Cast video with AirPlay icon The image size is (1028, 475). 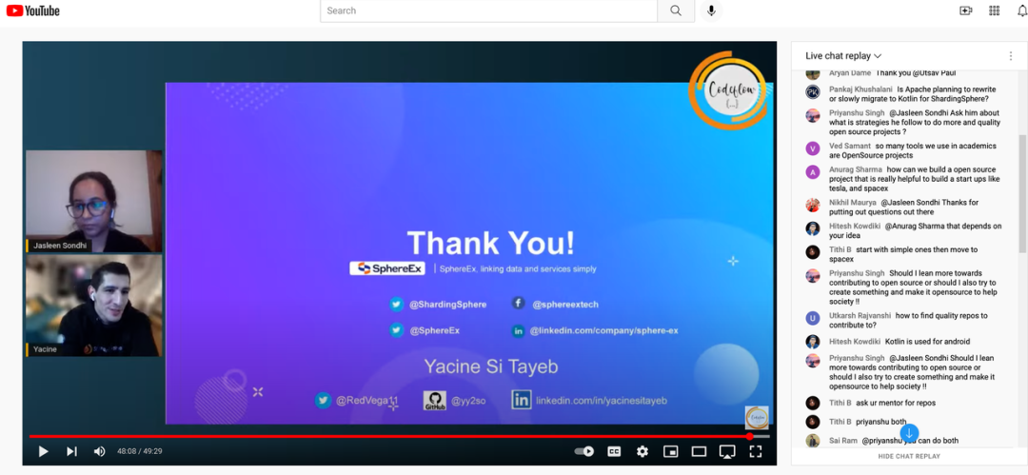click(x=727, y=451)
